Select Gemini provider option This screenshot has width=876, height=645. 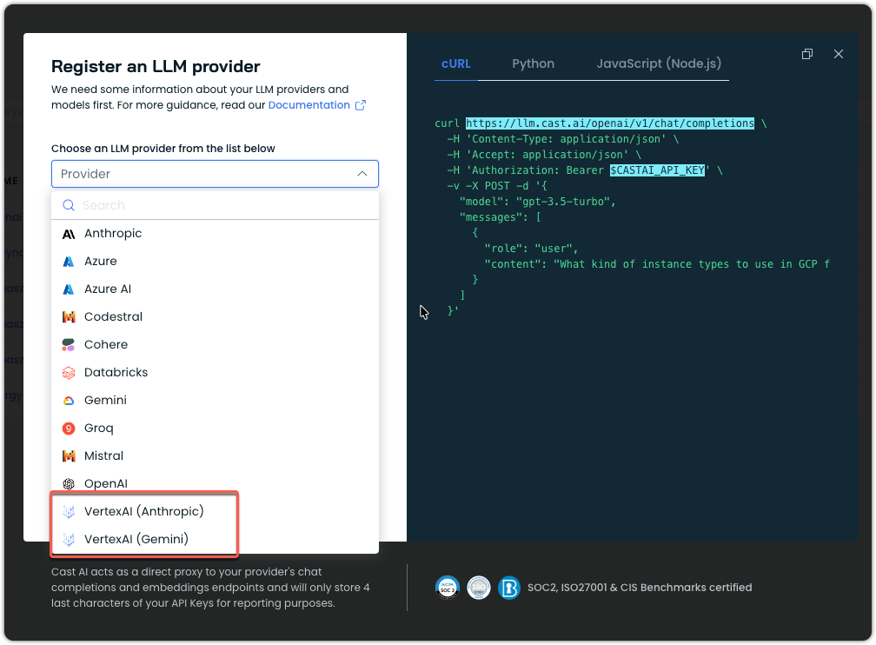point(216,401)
